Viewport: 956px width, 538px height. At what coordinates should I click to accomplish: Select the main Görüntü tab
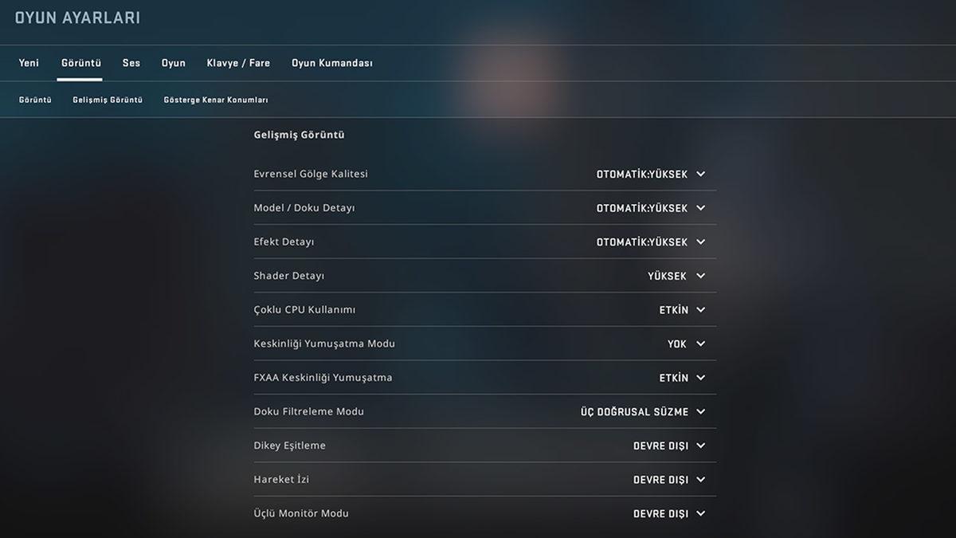tap(80, 63)
